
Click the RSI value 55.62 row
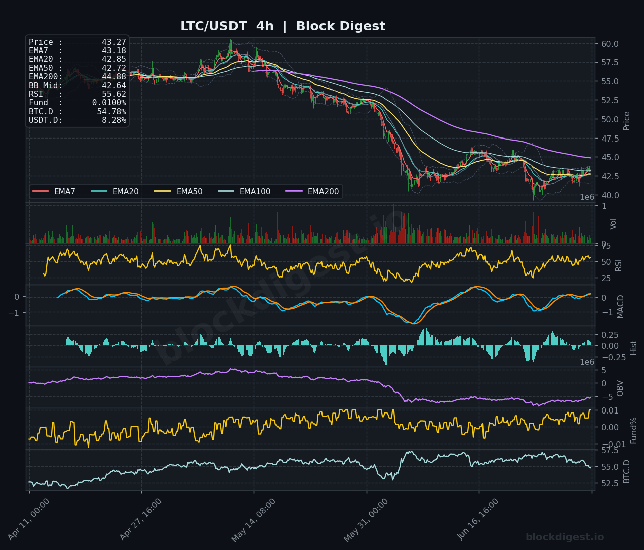pyautogui.click(x=77, y=94)
